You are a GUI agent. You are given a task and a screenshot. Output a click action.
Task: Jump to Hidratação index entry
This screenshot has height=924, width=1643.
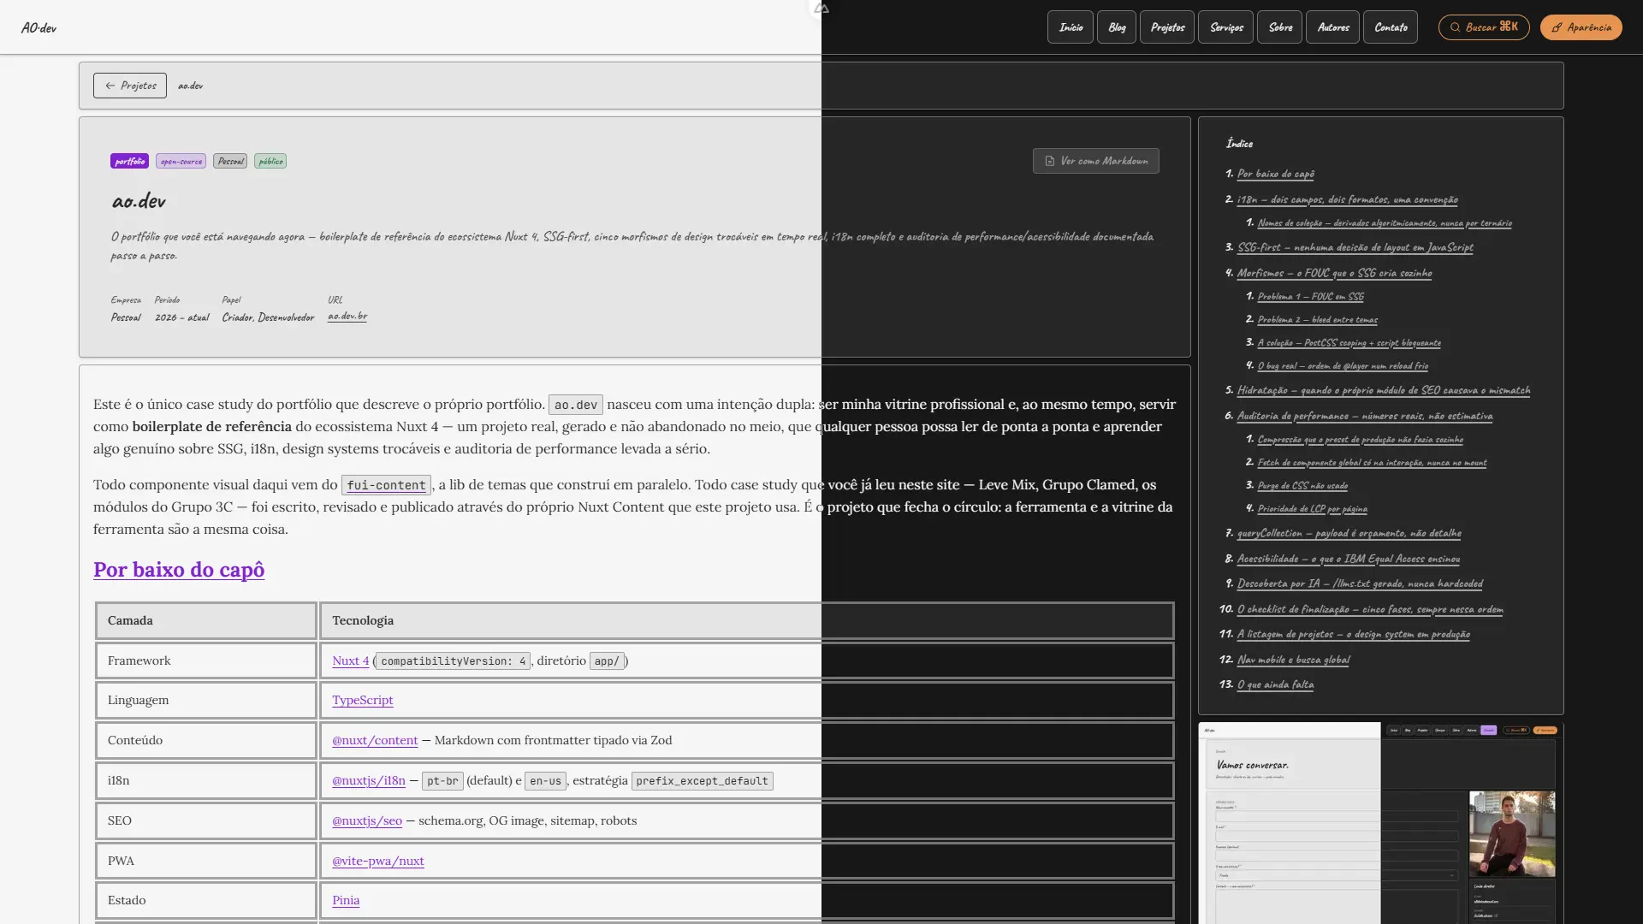(1384, 390)
